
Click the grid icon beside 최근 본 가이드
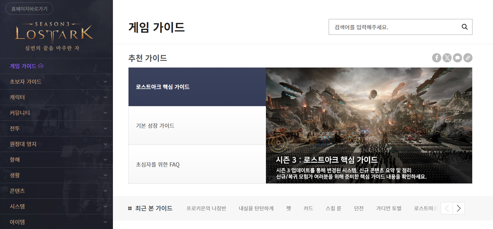130,208
